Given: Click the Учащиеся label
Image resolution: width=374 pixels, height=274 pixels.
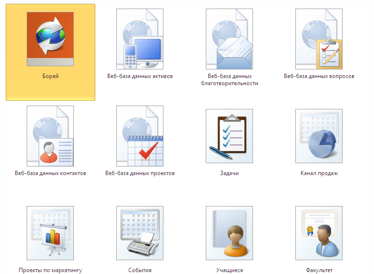Looking at the screenshot, I should coord(230,270).
